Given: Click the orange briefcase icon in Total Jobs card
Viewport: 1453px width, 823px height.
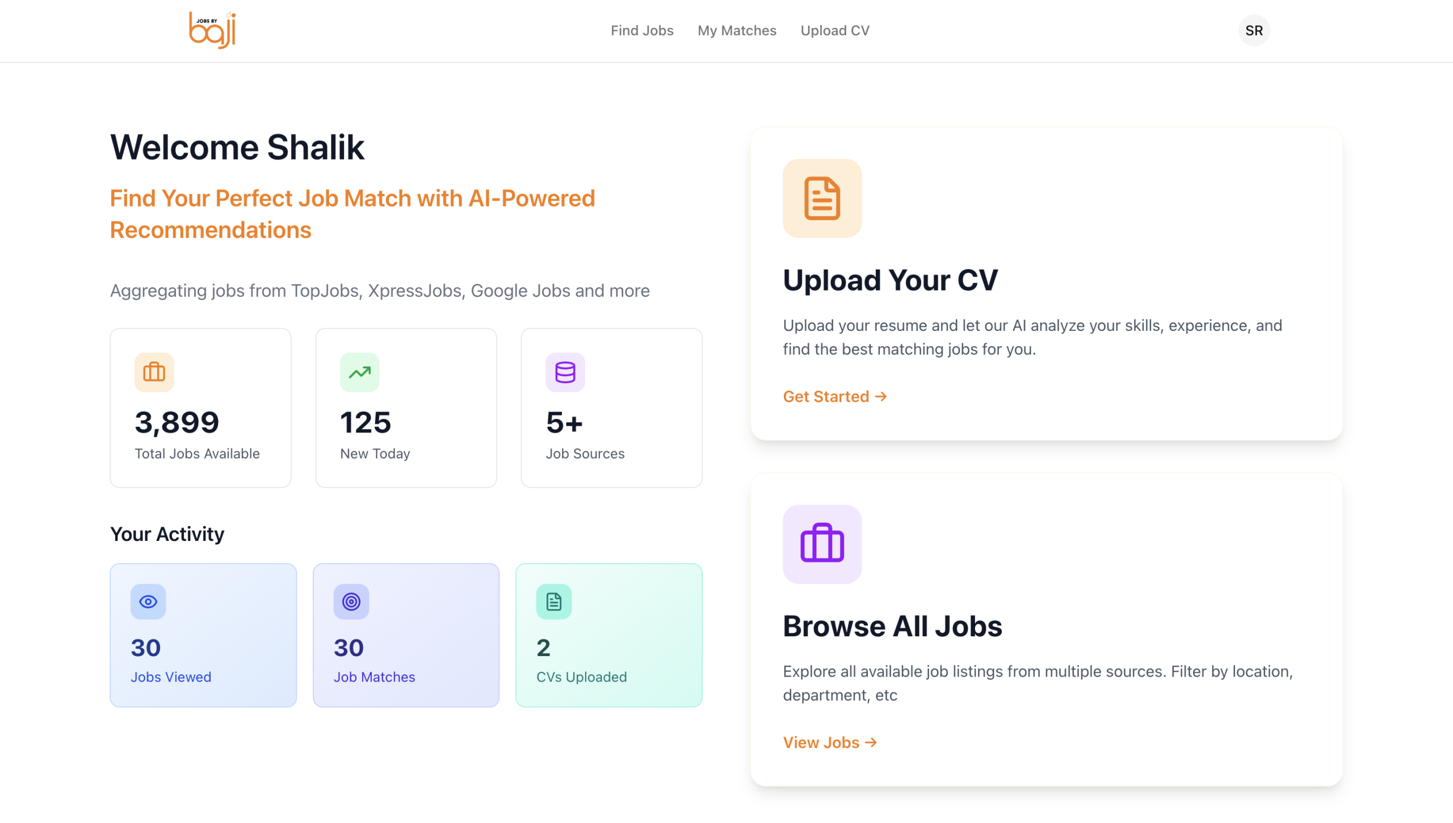Looking at the screenshot, I should point(154,372).
